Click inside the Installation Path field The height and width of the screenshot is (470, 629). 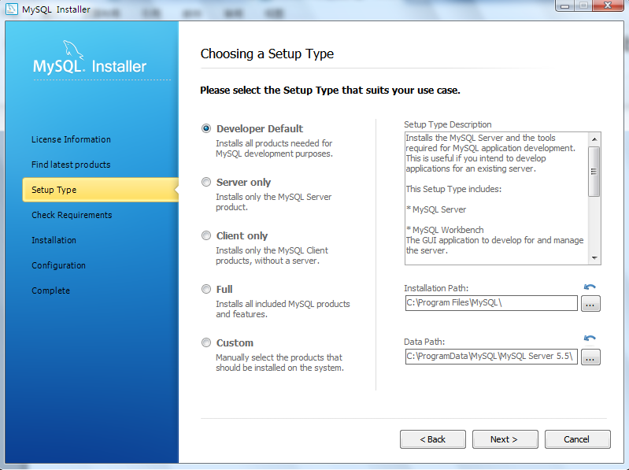pos(491,303)
